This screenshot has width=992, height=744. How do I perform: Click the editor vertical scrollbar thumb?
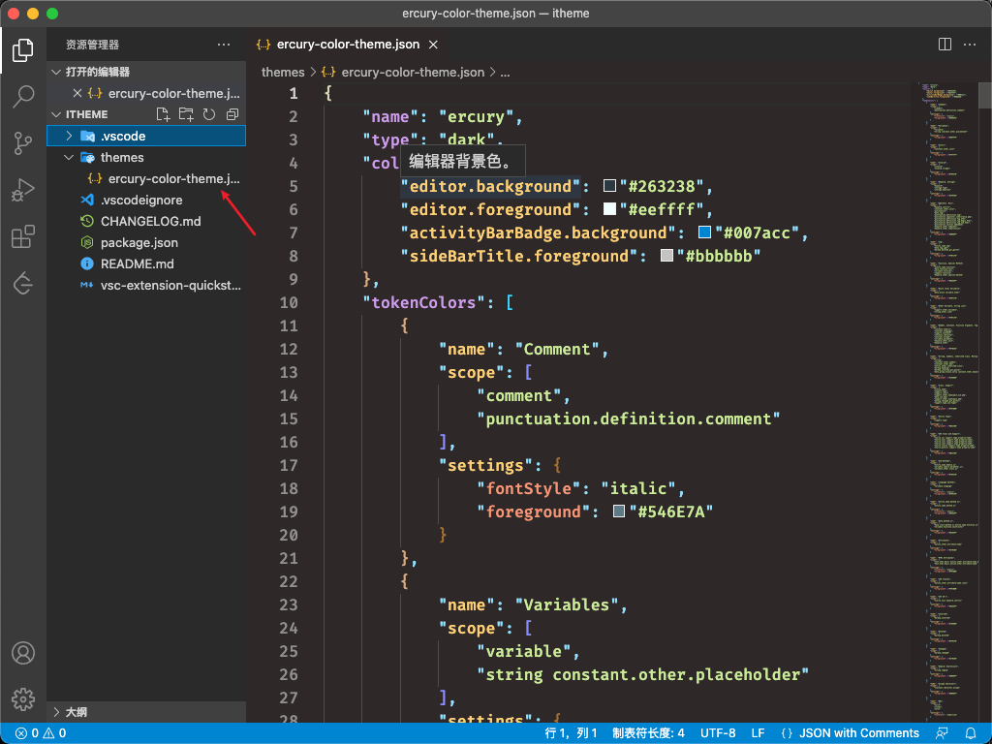[985, 96]
